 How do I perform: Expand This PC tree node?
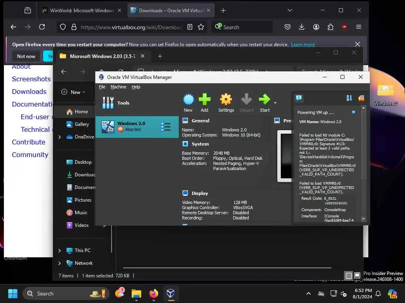click(x=59, y=251)
